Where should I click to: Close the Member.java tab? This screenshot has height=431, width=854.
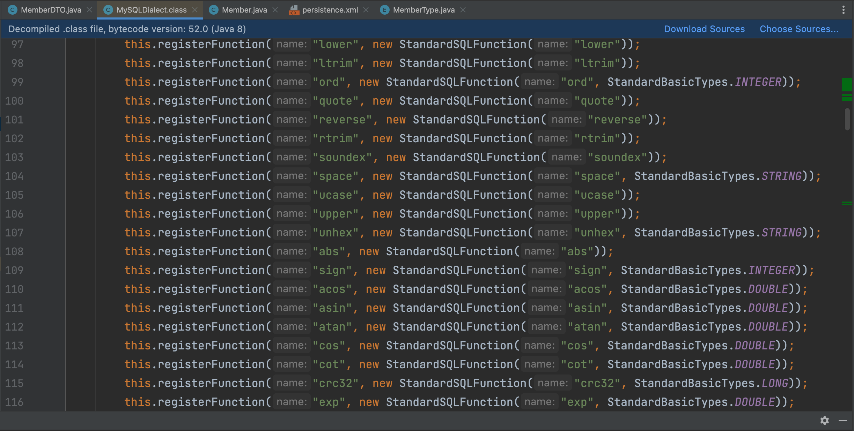coord(275,10)
